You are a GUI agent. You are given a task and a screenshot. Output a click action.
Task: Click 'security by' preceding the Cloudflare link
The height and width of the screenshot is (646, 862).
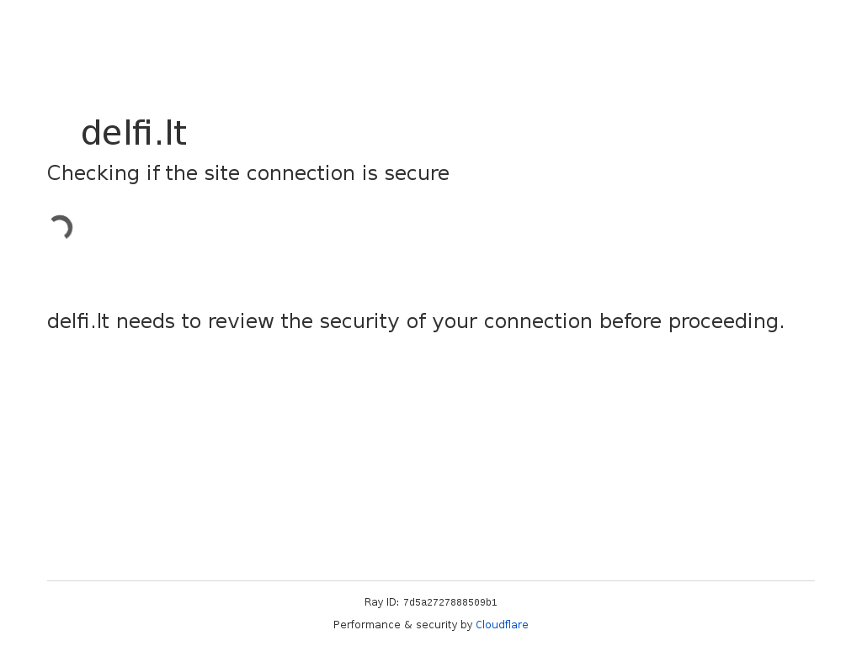coord(444,625)
